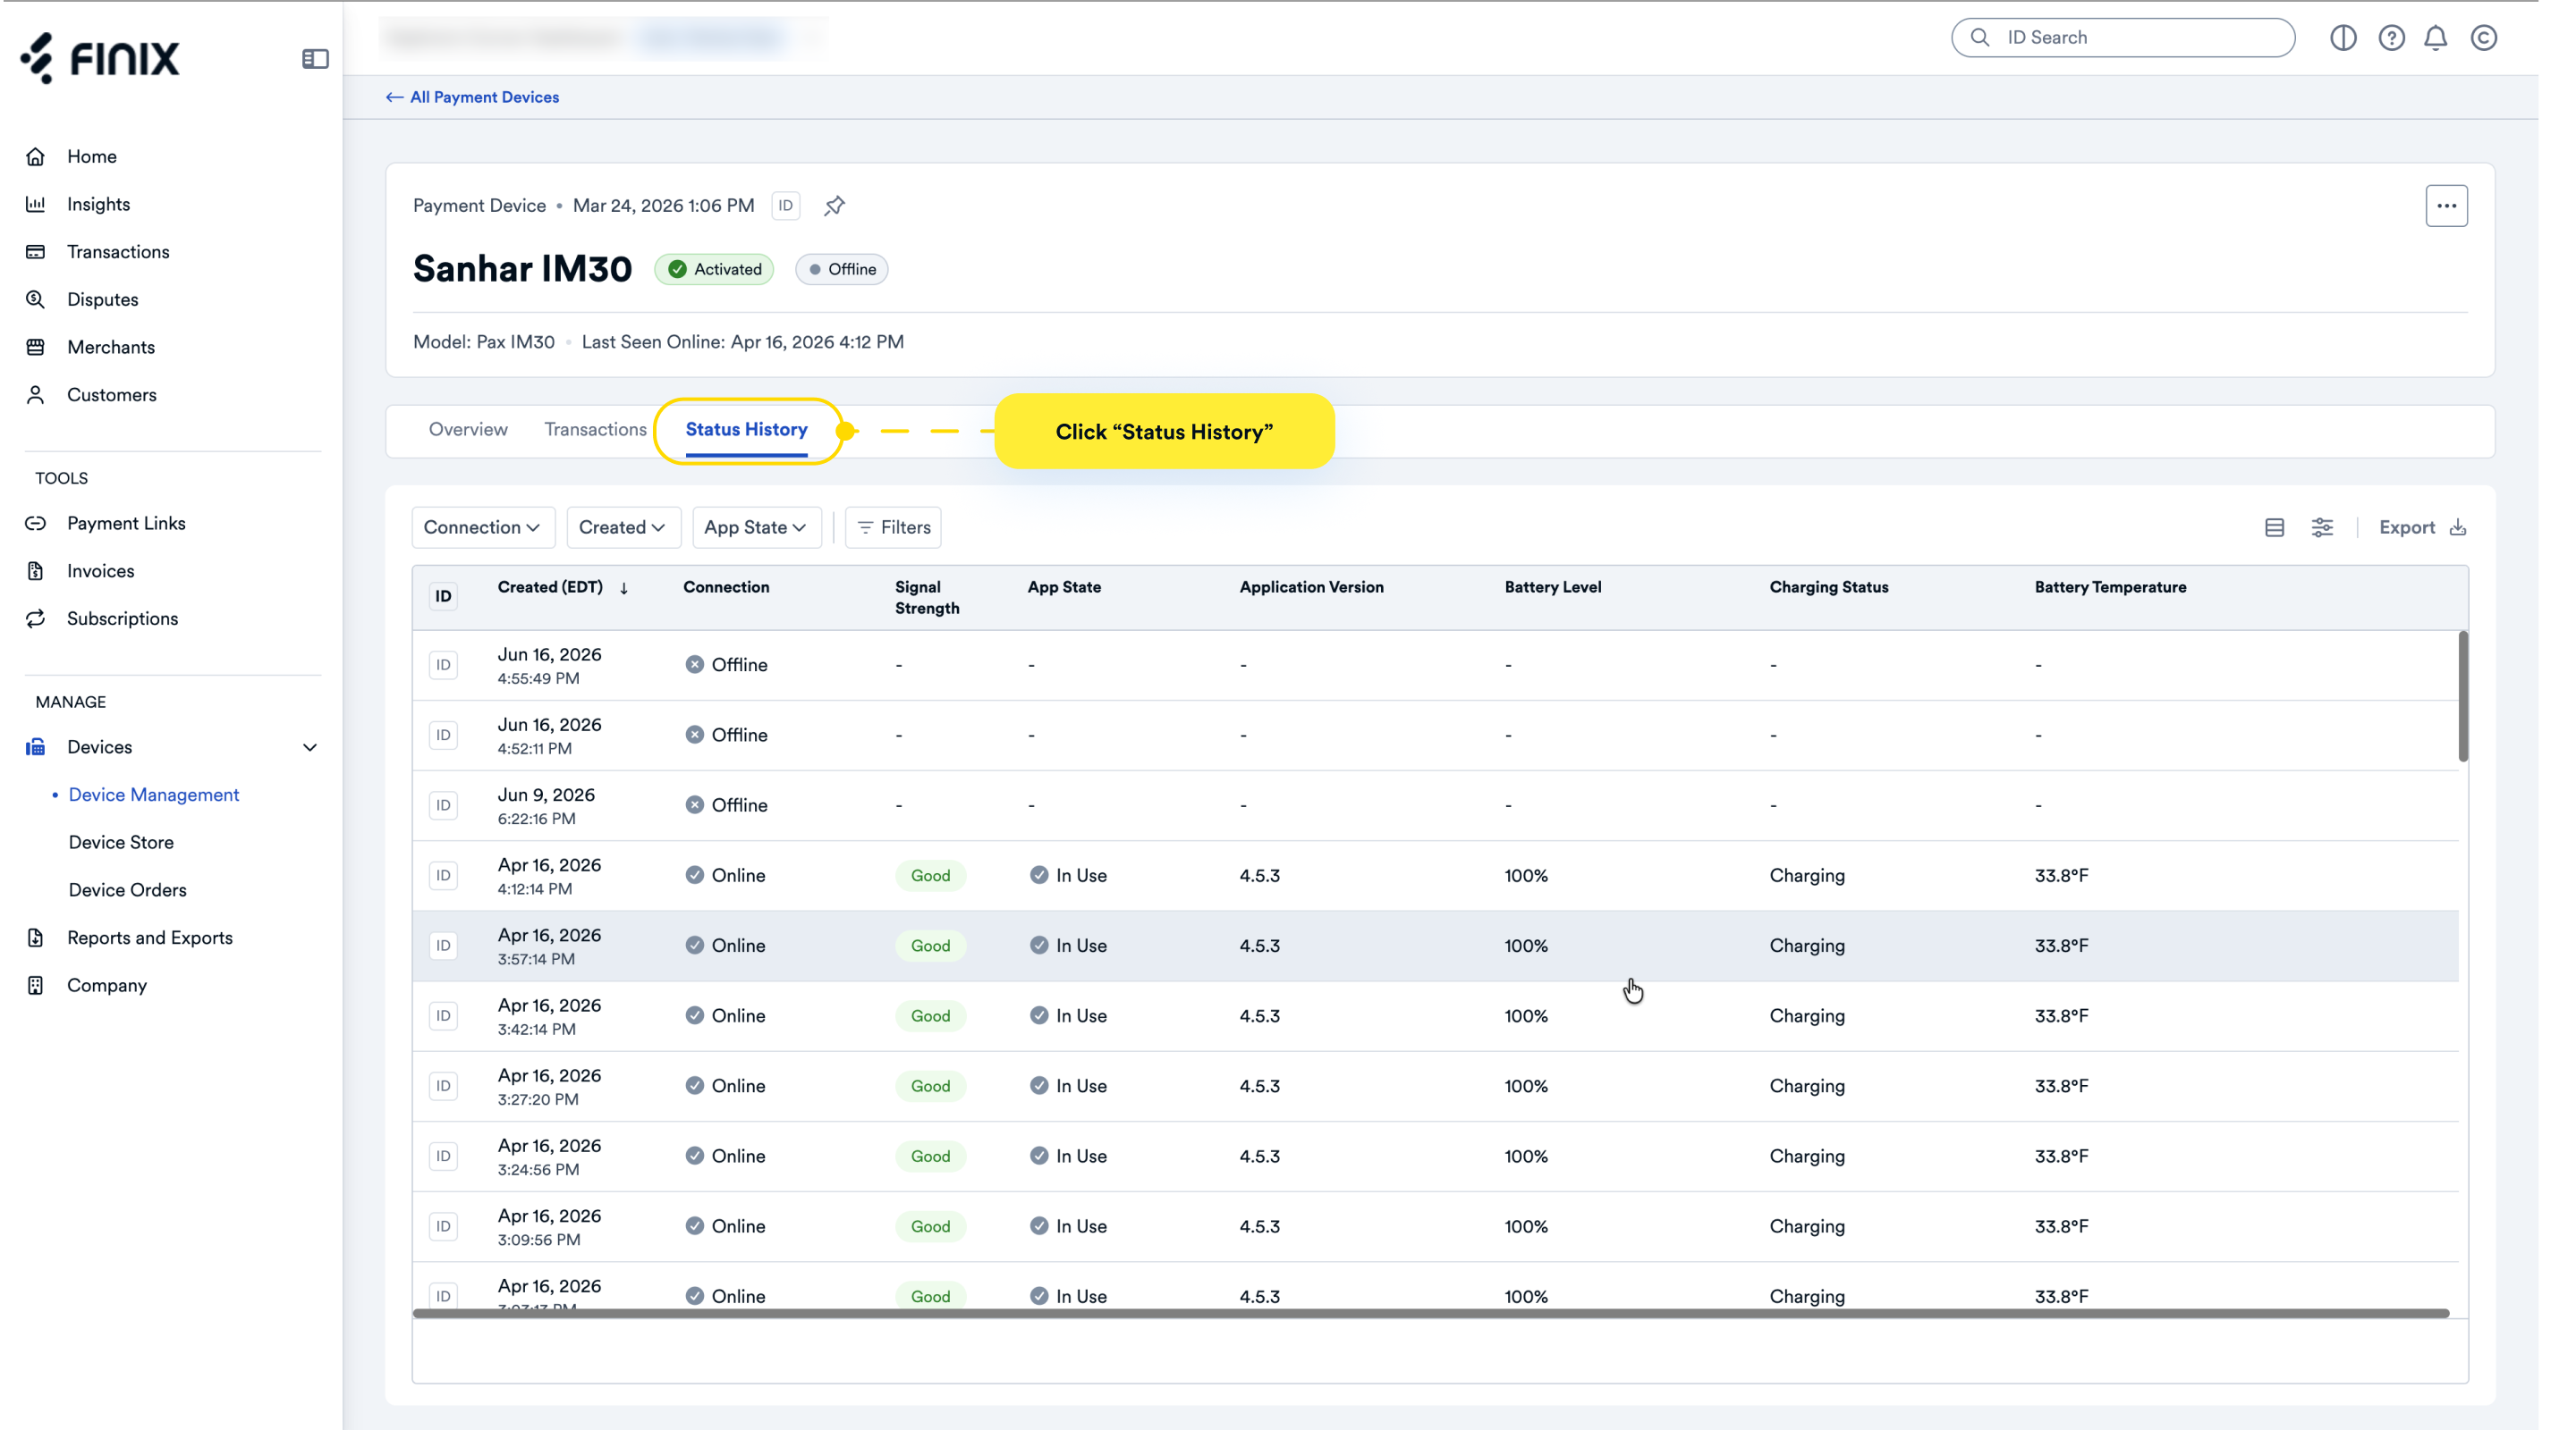
Task: Open the Company page
Action: [107, 985]
